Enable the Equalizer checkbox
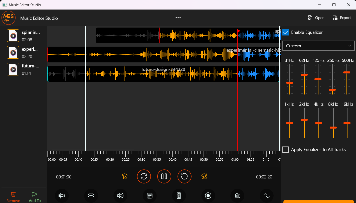 coord(285,32)
